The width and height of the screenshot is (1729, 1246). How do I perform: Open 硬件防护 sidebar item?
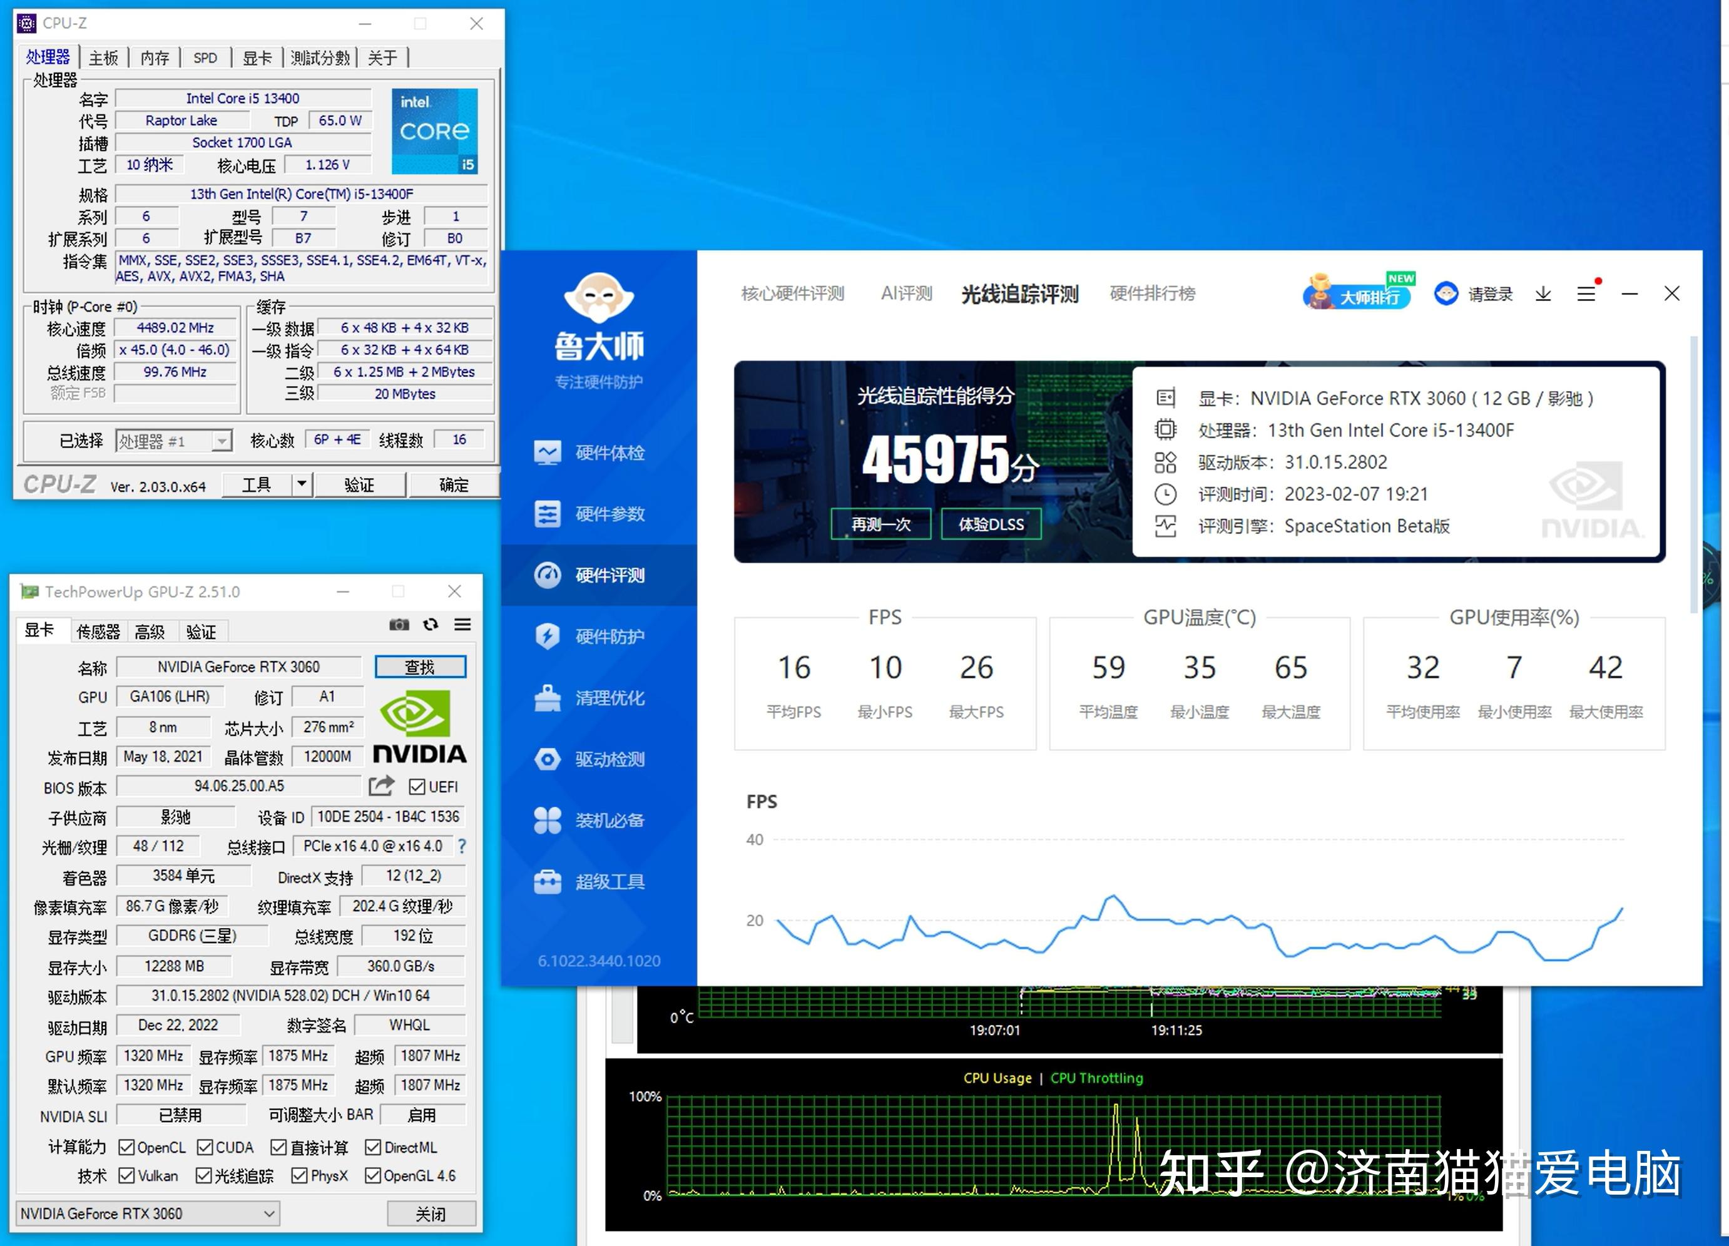tap(599, 636)
